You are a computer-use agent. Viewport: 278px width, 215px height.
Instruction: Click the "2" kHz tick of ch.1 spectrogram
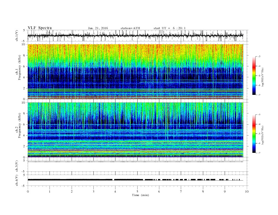point(24,88)
